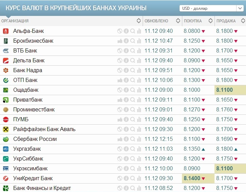This screenshot has width=246, height=192.
Task: Open the ПУМБ link
Action: point(21,120)
